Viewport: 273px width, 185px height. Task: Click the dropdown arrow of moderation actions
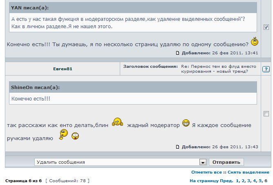[x=203, y=162]
